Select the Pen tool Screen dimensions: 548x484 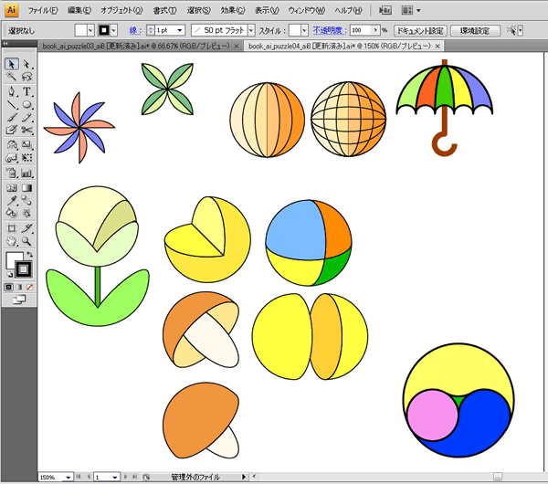[12, 92]
